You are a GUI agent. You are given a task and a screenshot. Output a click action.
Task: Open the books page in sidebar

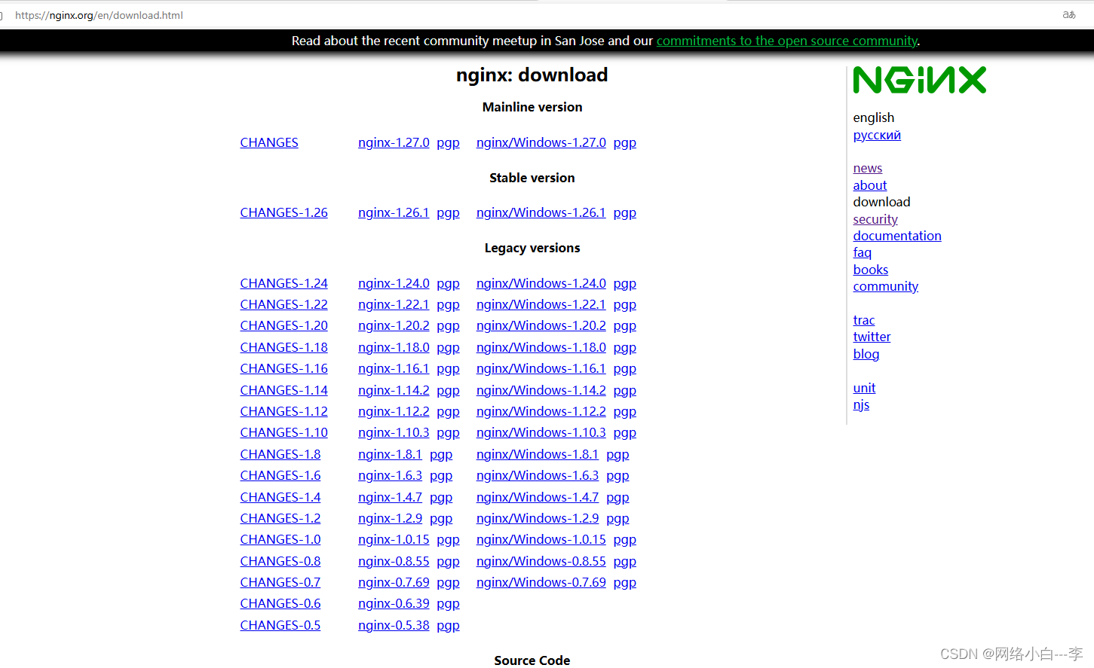[870, 270]
